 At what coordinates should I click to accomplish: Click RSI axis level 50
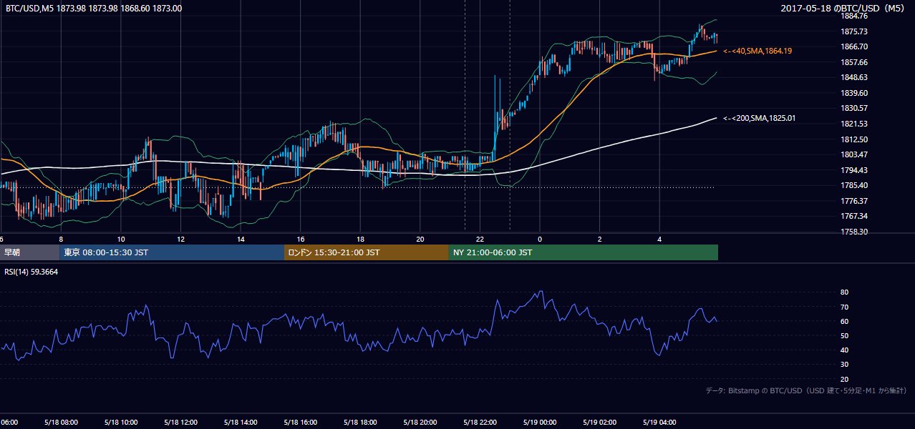[x=844, y=336]
